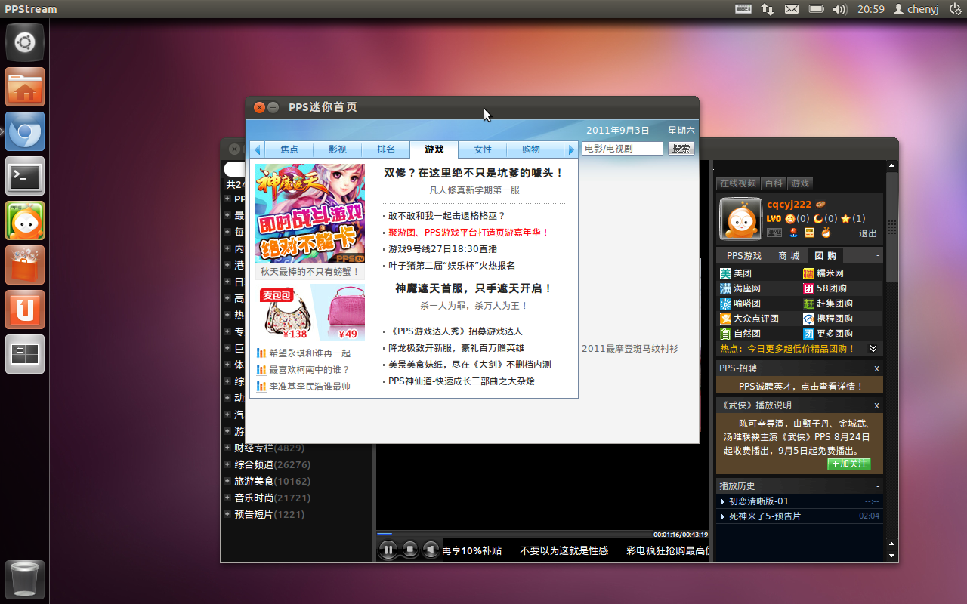Open the red 聚游团 PPS游戏平台 headline link

(468, 233)
